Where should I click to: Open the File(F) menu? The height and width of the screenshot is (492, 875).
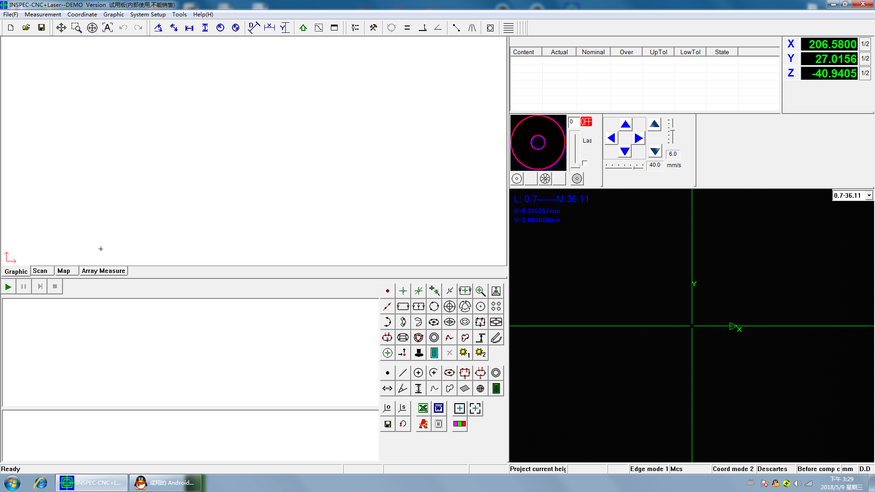(x=10, y=15)
